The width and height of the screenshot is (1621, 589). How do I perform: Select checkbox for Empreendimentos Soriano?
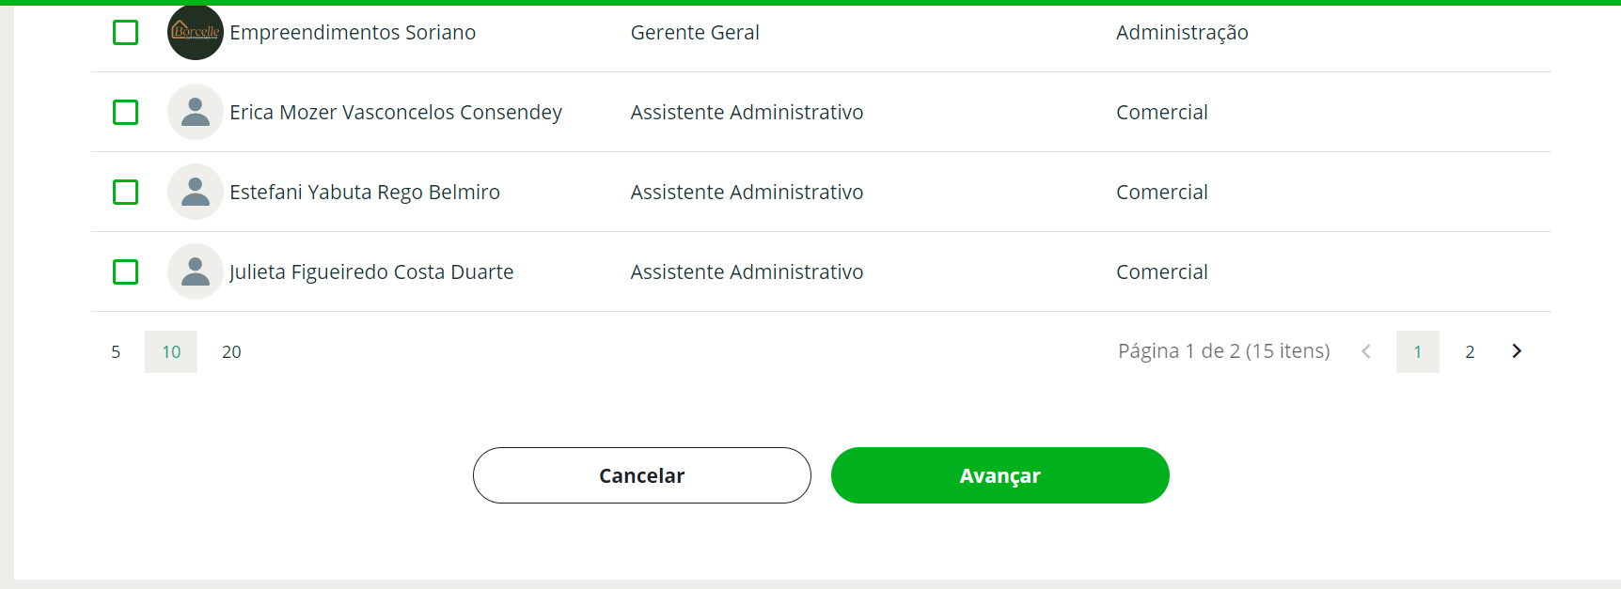tap(125, 33)
